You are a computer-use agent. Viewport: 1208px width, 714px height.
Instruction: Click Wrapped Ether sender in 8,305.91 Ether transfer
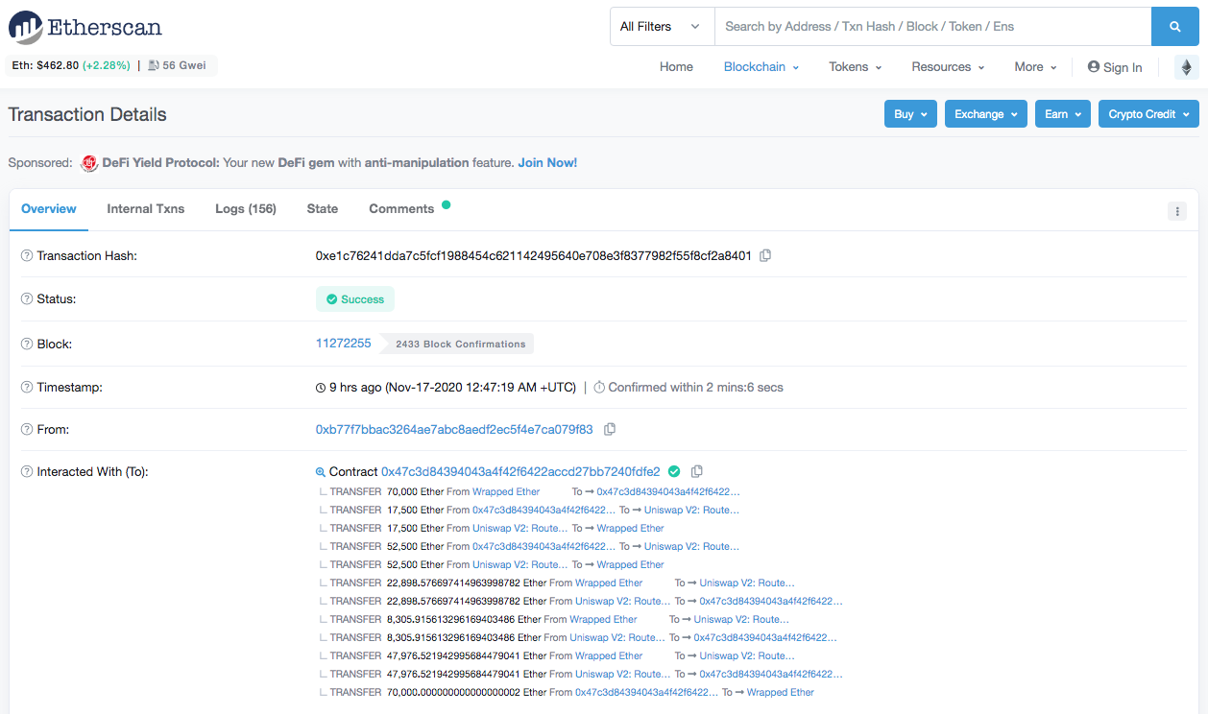tap(603, 619)
